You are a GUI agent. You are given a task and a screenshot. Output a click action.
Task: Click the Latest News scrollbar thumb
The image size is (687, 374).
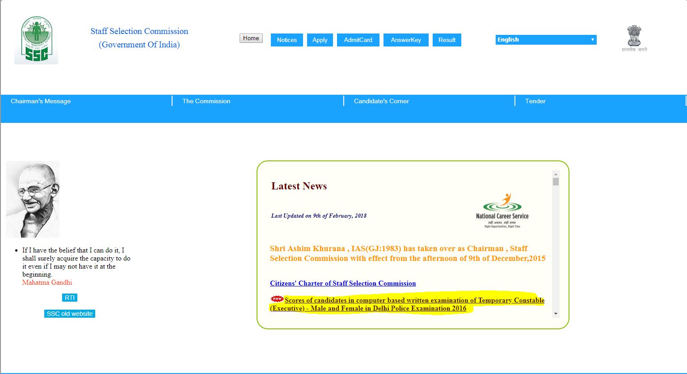tap(556, 181)
